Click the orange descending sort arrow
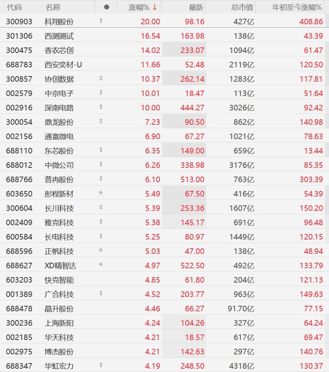The height and width of the screenshot is (372, 329). click(155, 7)
